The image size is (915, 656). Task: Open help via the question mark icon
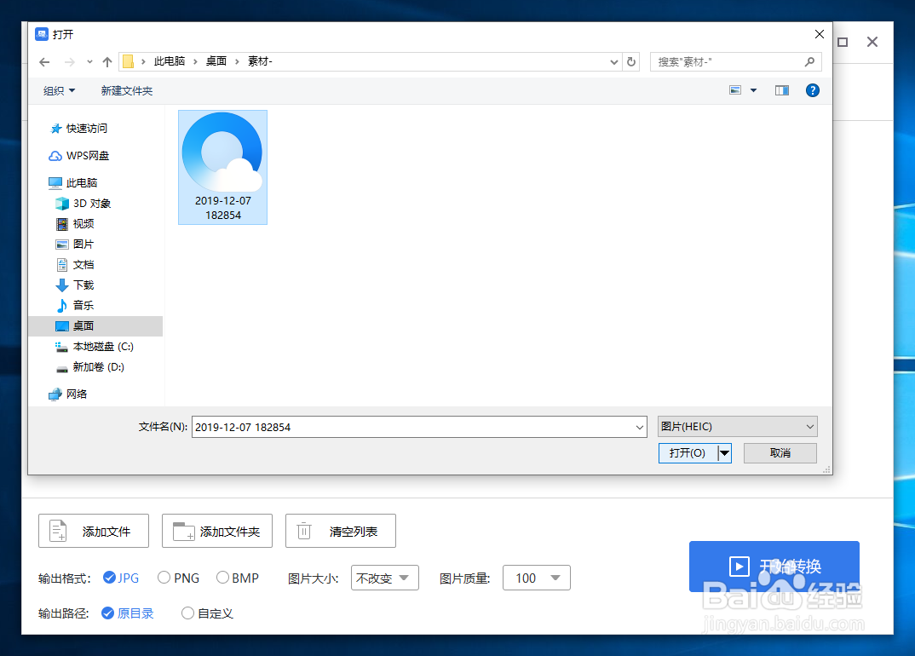click(811, 90)
